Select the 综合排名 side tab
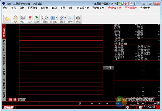This screenshot has height=111, width=162. click(4, 84)
